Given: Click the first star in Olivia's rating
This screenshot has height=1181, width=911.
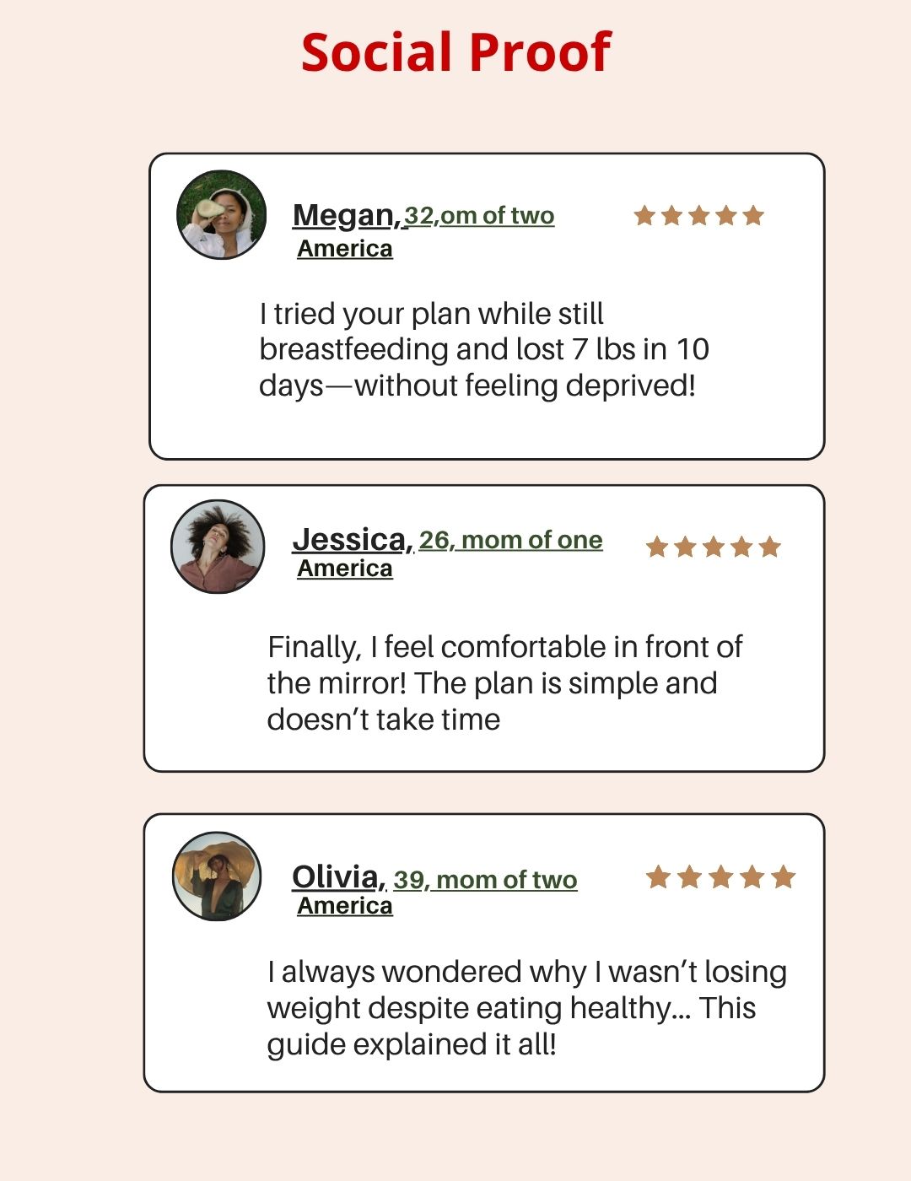Looking at the screenshot, I should tap(658, 877).
